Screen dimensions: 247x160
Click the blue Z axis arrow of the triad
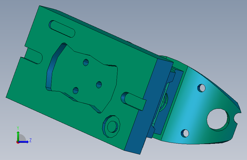click(x=24, y=142)
